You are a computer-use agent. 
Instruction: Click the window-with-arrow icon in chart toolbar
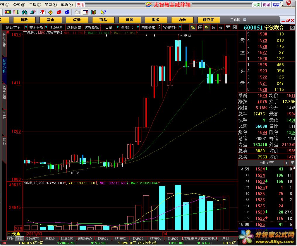click(228, 28)
